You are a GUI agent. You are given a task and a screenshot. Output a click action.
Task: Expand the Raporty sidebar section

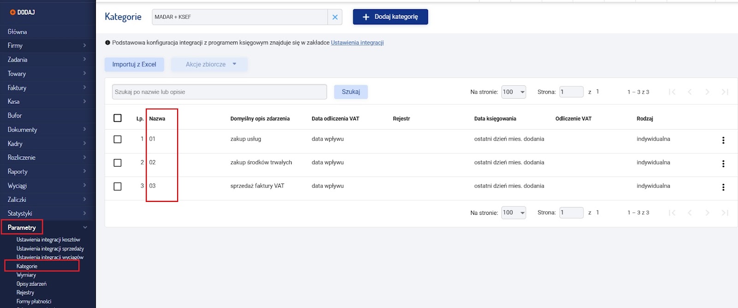click(48, 172)
